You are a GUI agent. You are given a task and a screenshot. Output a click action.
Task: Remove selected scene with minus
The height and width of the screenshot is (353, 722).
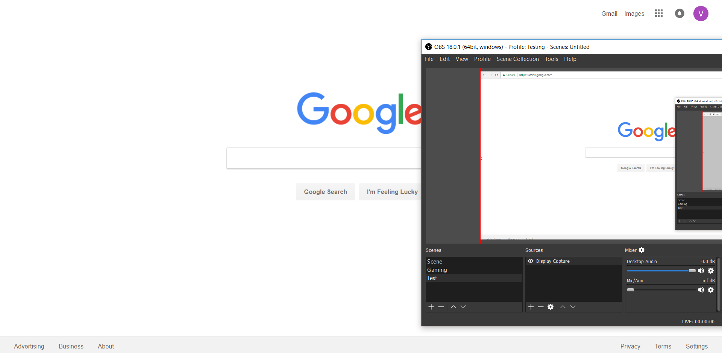[x=441, y=307]
